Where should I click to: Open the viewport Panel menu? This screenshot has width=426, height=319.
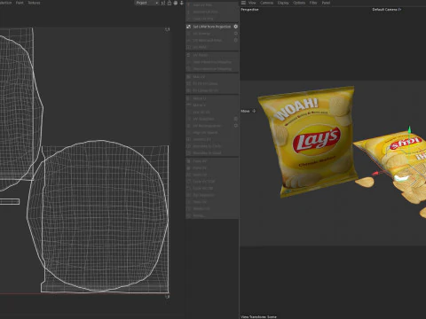[x=326, y=3]
